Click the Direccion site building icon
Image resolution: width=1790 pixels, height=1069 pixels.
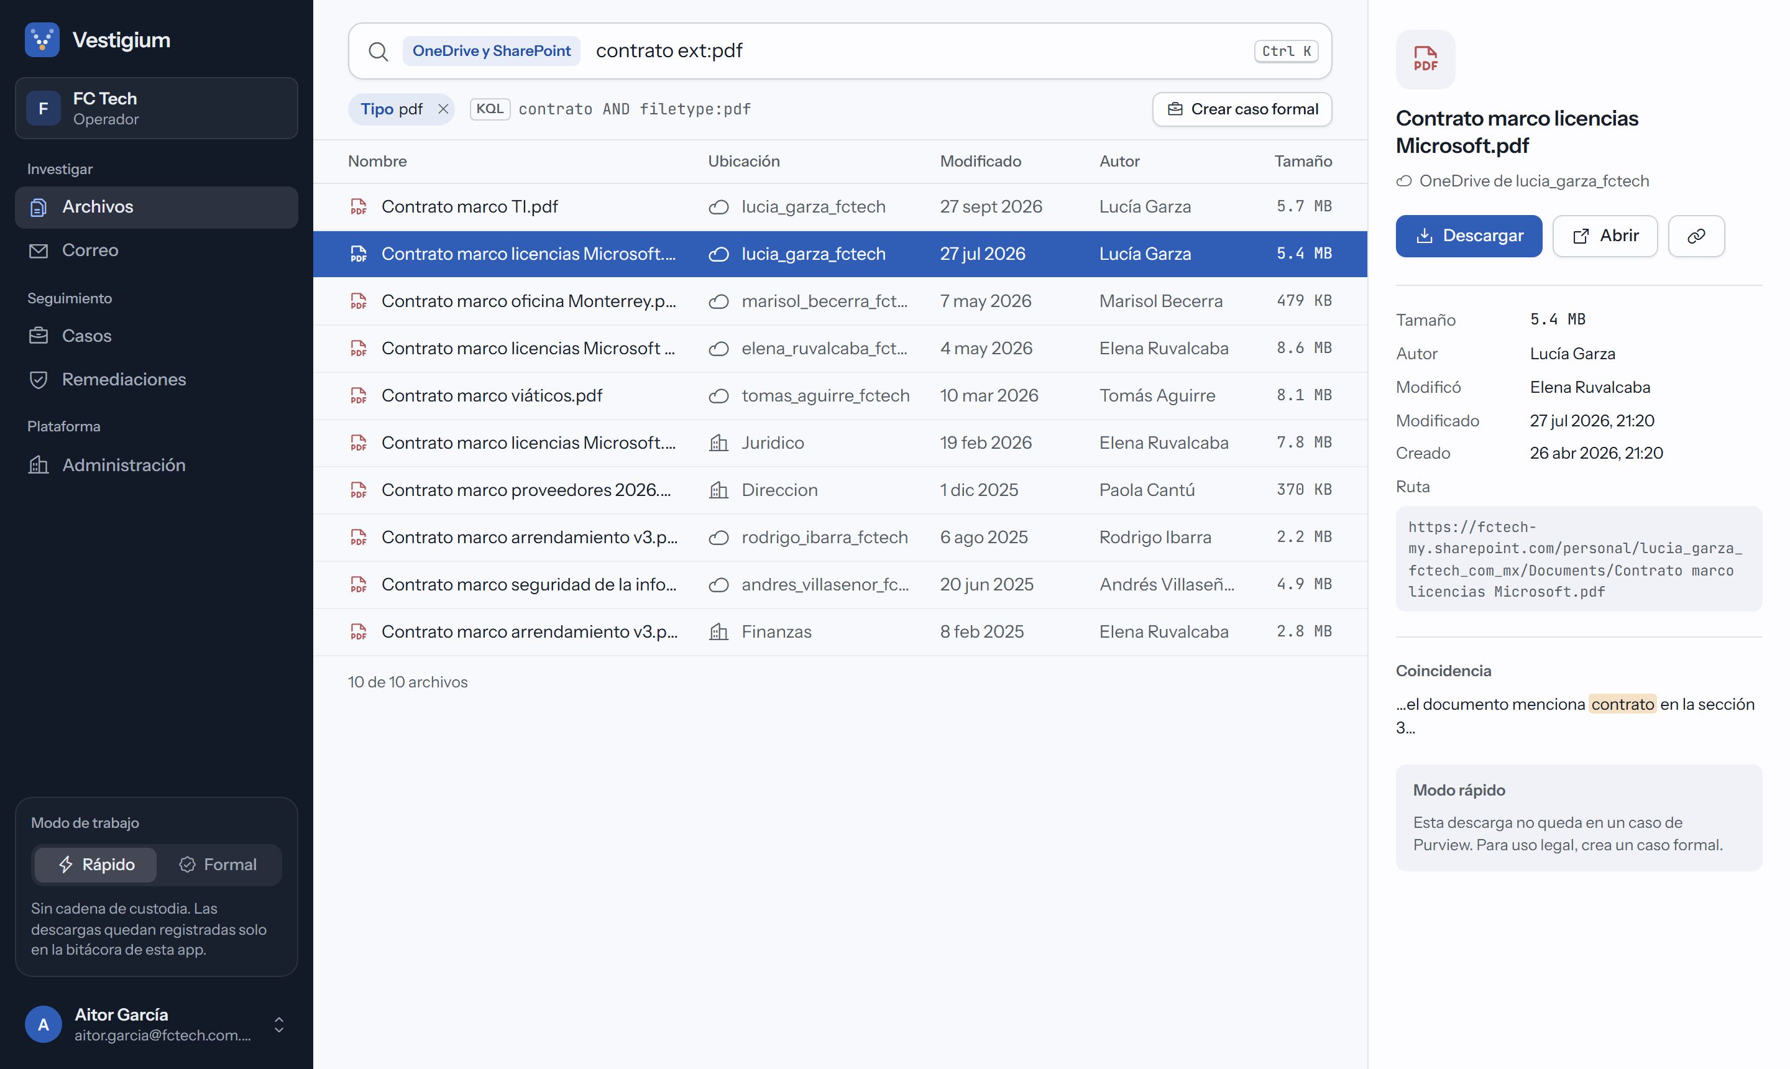click(718, 490)
